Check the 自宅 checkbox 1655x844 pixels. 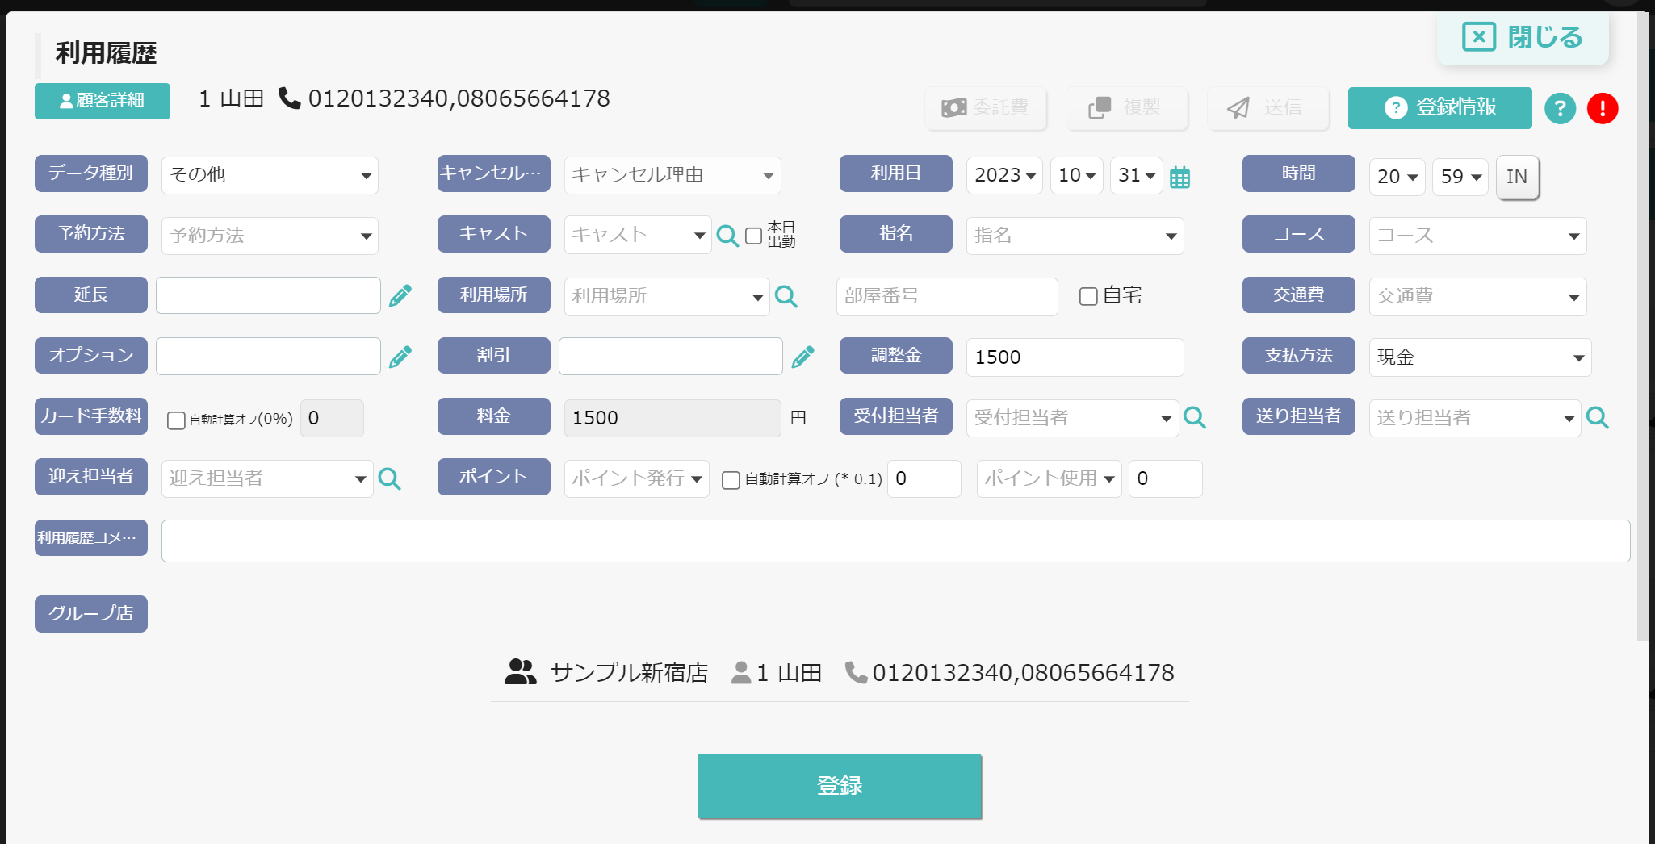click(x=1088, y=296)
